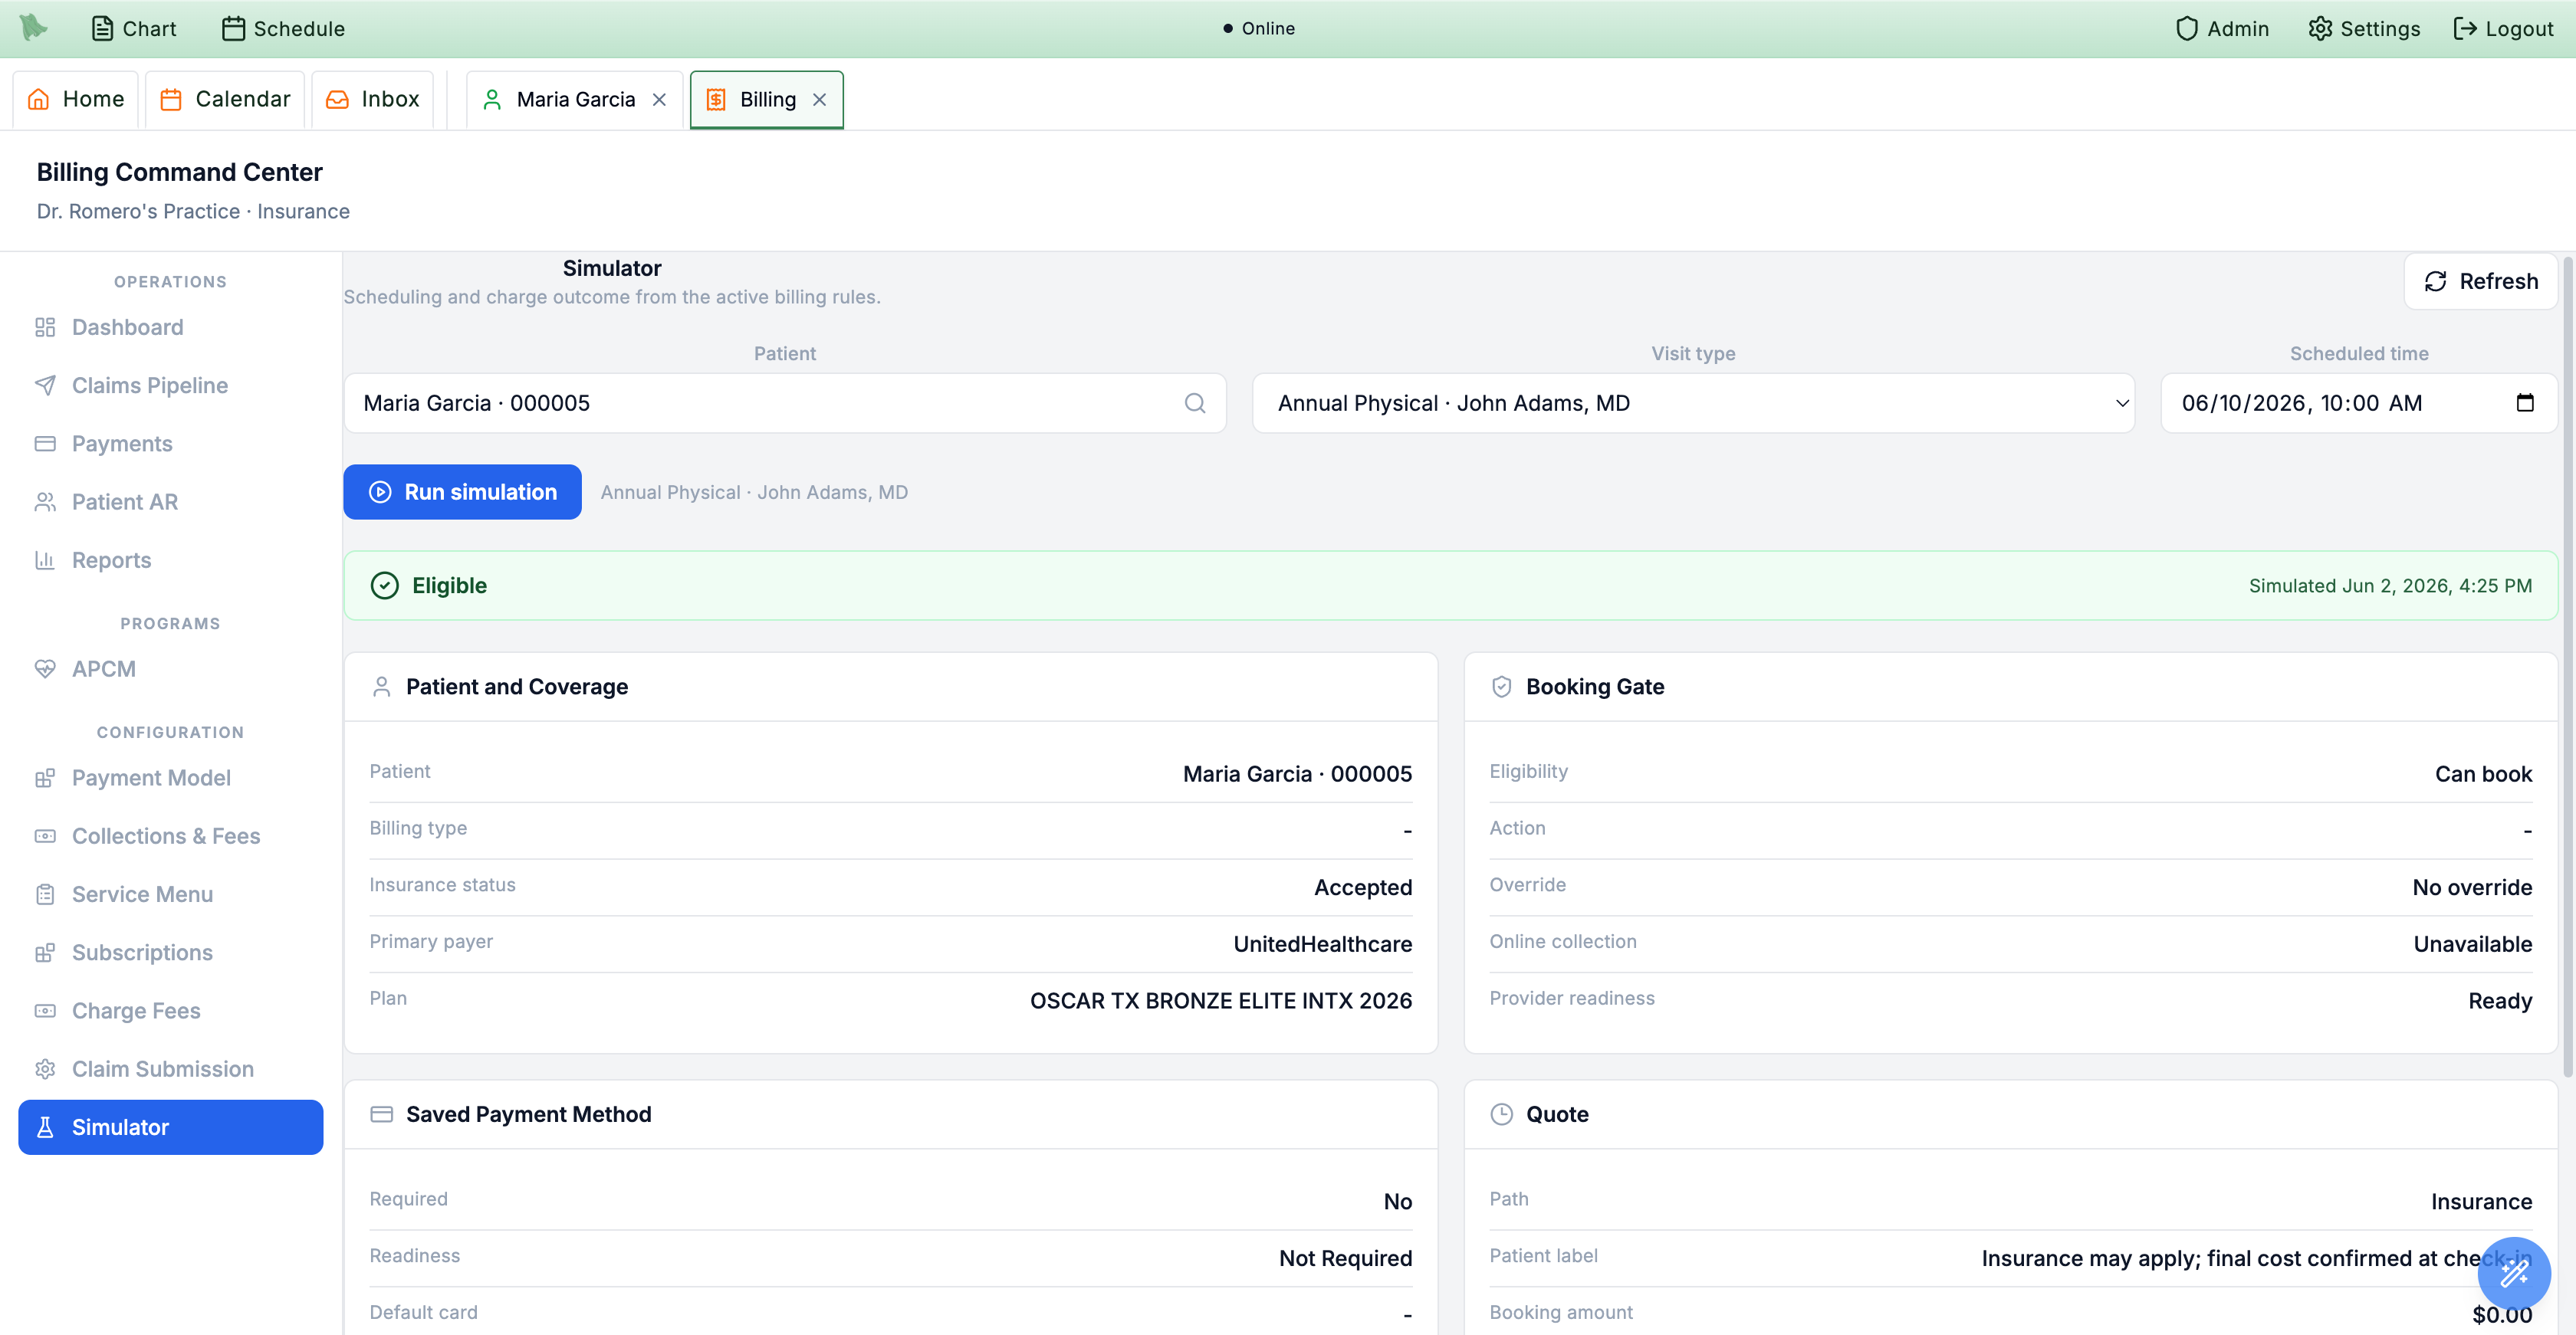Screen dimensions: 2576x1335
Task: Open Dashboard in the sidebar
Action: (171, 326)
